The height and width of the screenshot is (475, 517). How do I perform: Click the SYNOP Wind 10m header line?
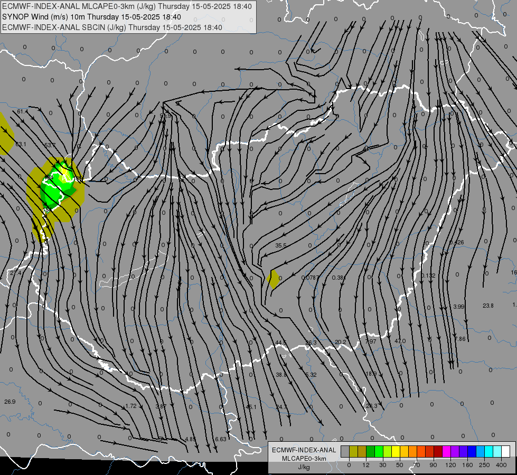coord(91,17)
